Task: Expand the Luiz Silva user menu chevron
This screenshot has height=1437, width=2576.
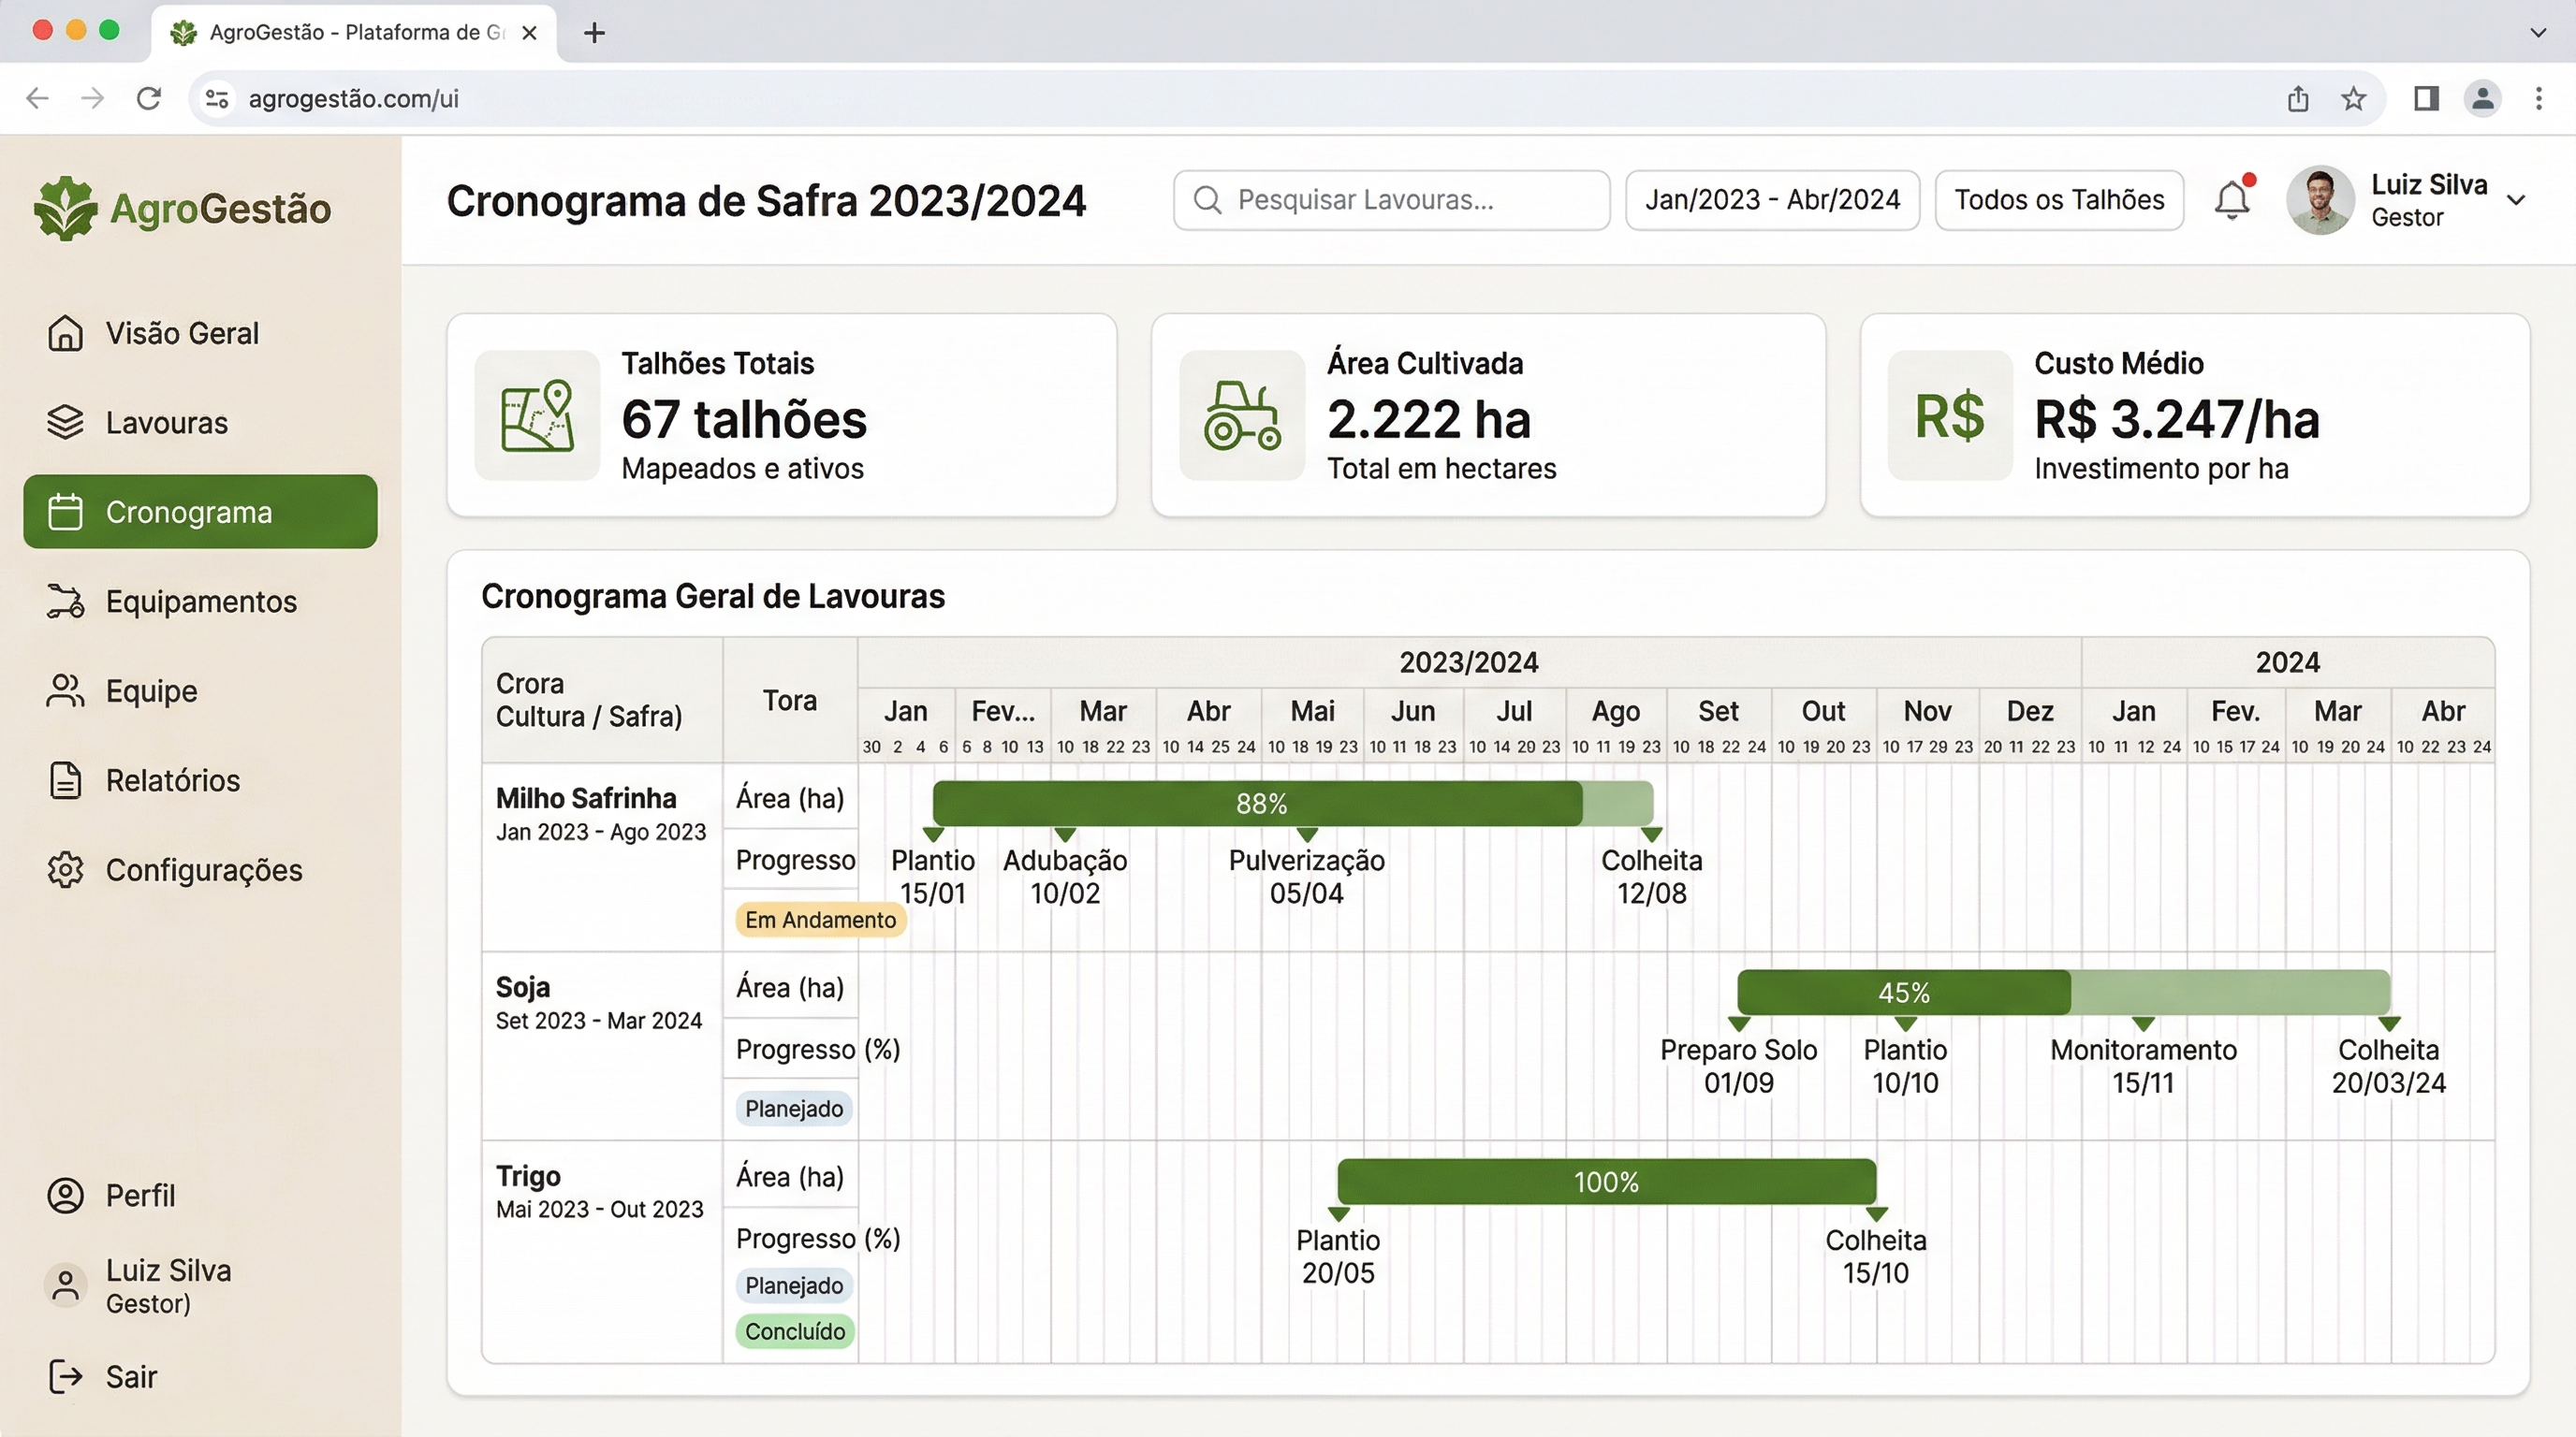Action: tap(2516, 200)
